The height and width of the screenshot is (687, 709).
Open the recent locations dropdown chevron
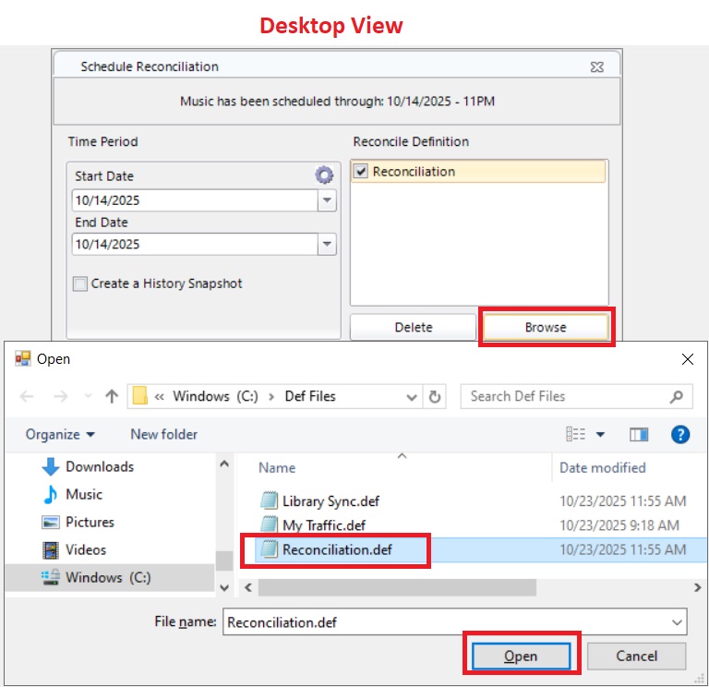(89, 397)
